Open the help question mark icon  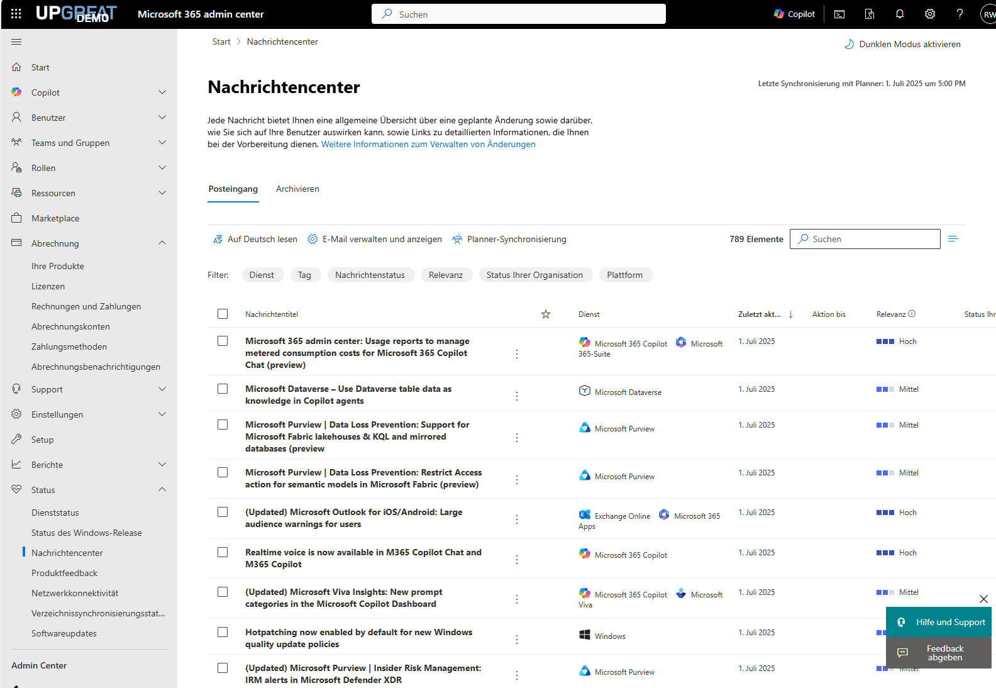(x=960, y=14)
